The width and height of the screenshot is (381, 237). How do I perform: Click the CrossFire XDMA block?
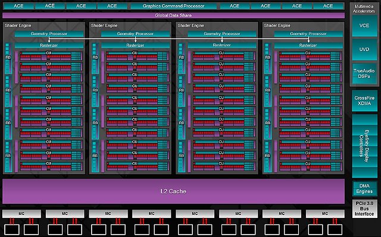(x=364, y=101)
